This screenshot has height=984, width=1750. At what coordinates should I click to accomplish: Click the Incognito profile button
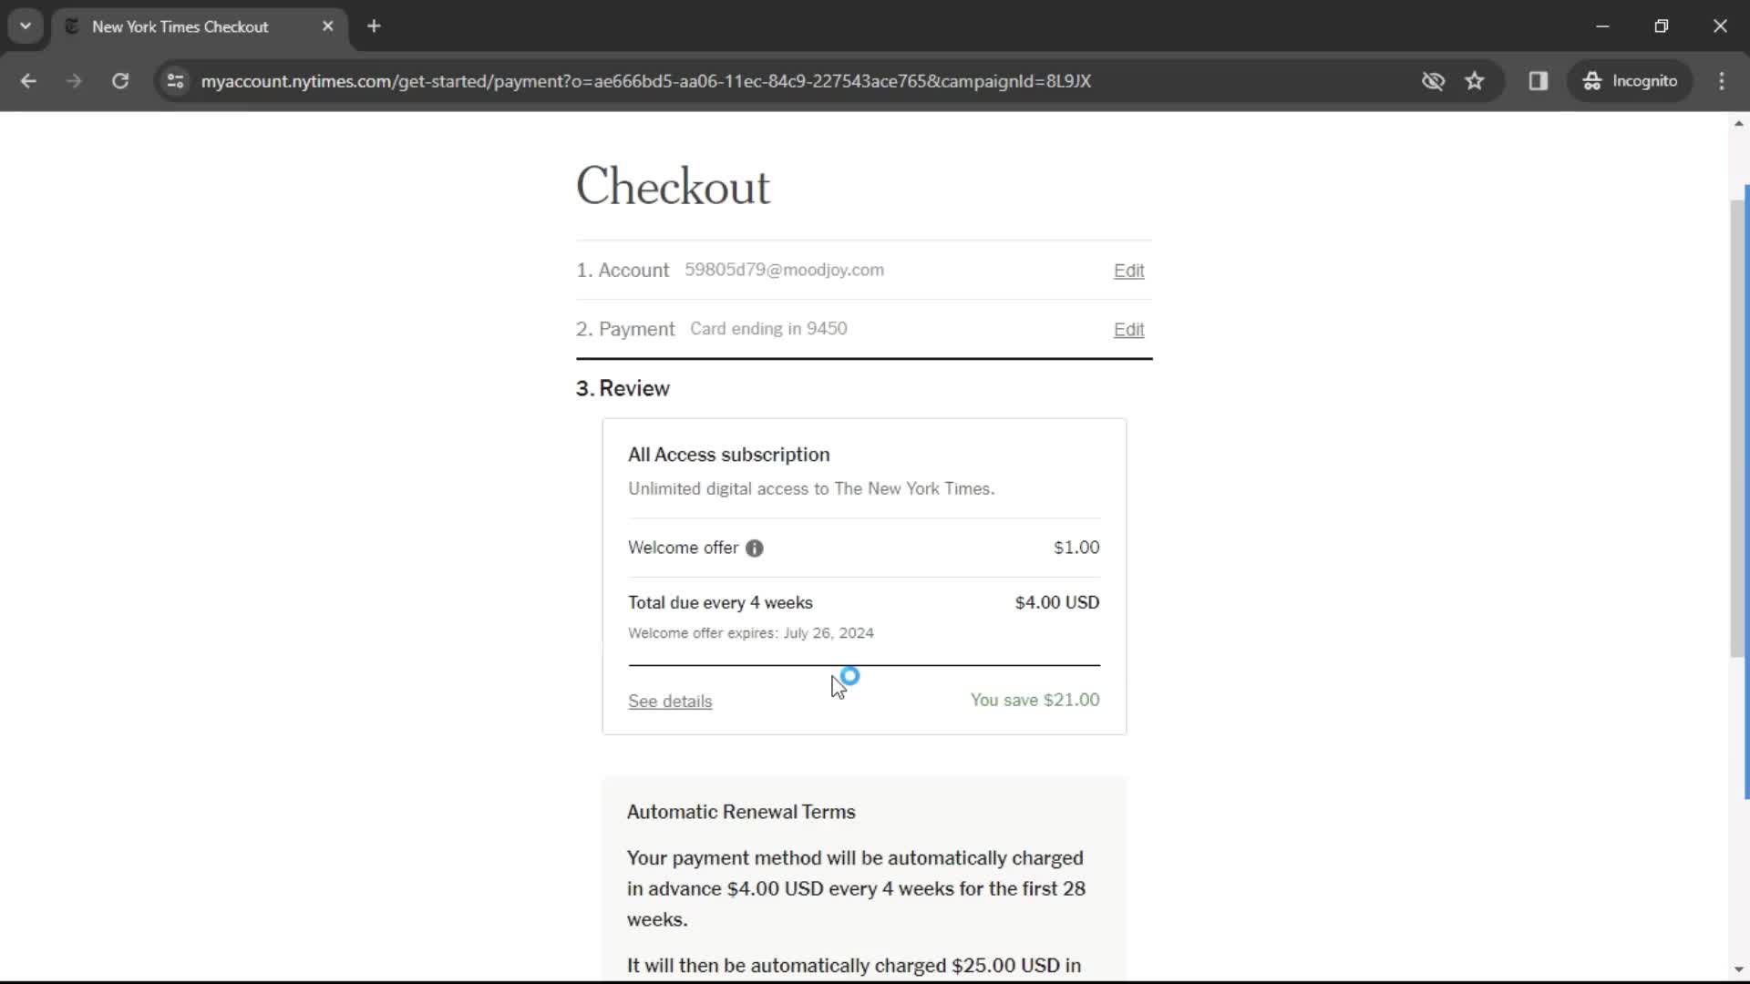click(x=1631, y=81)
